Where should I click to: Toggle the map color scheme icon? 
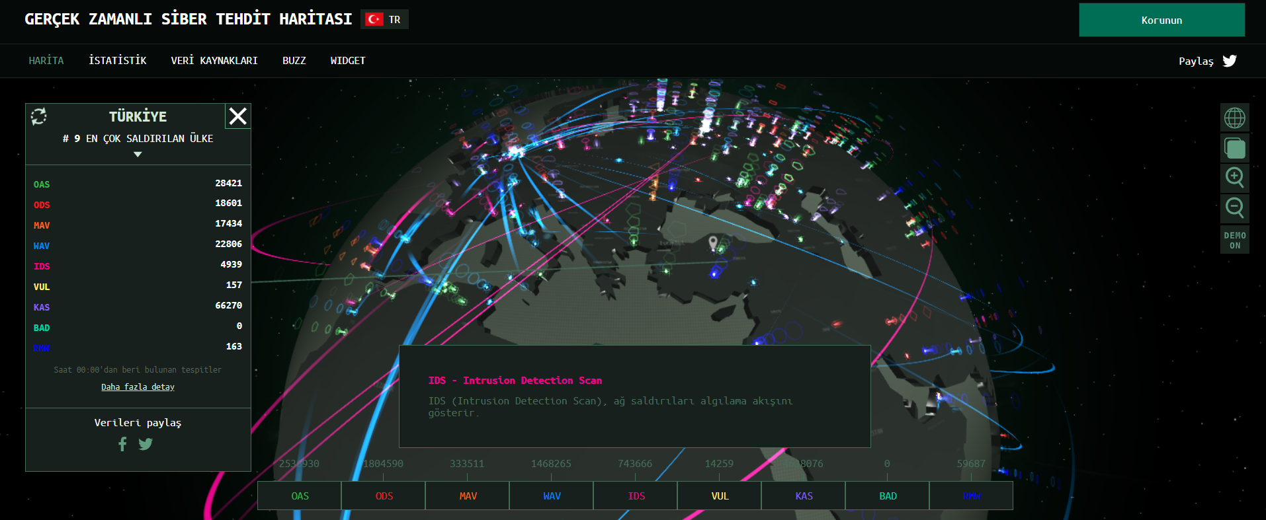pyautogui.click(x=1235, y=148)
